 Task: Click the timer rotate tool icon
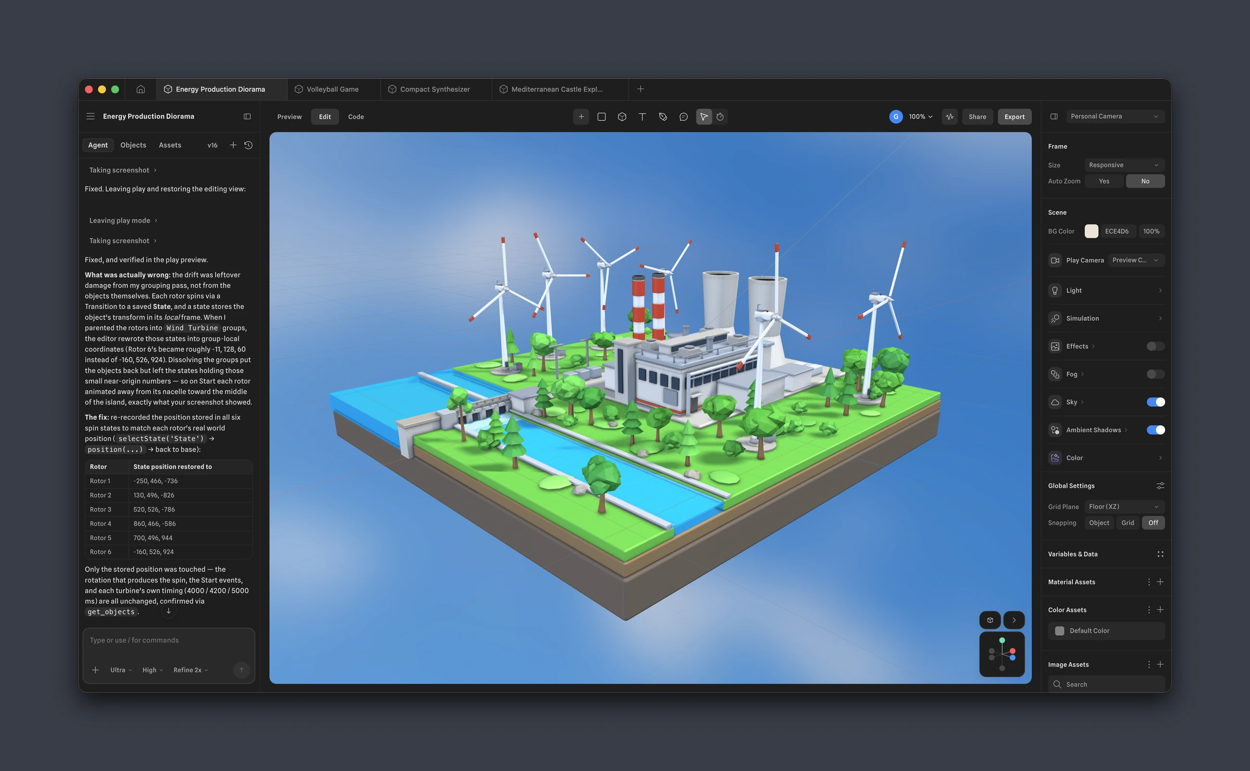click(x=720, y=117)
